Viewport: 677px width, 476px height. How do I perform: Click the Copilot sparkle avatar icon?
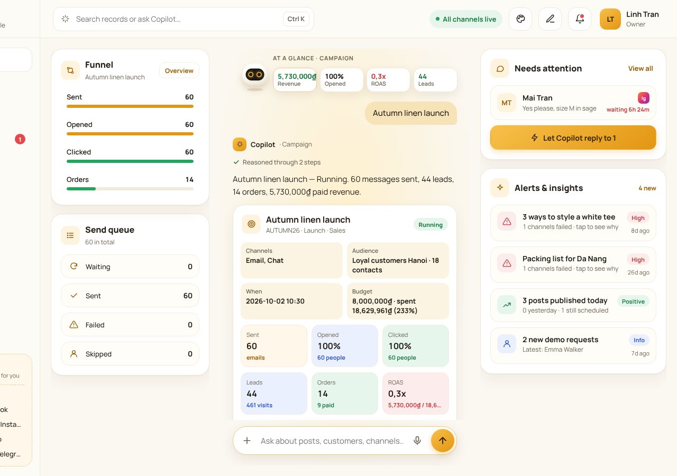[x=240, y=144]
